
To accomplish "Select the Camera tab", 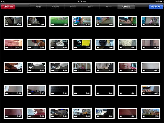I will pos(126,7).
